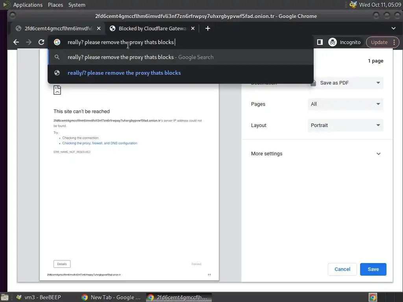
Task: Switch to New Tab - Google taskbar window
Action: pyautogui.click(x=111, y=297)
